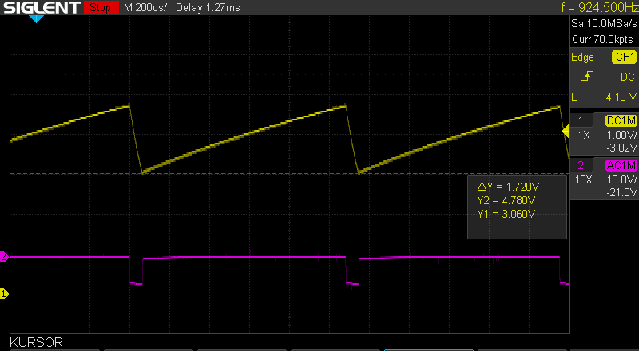639x351 pixels.
Task: Click the f = 924.500Hz frequency readout
Action: [x=599, y=7]
